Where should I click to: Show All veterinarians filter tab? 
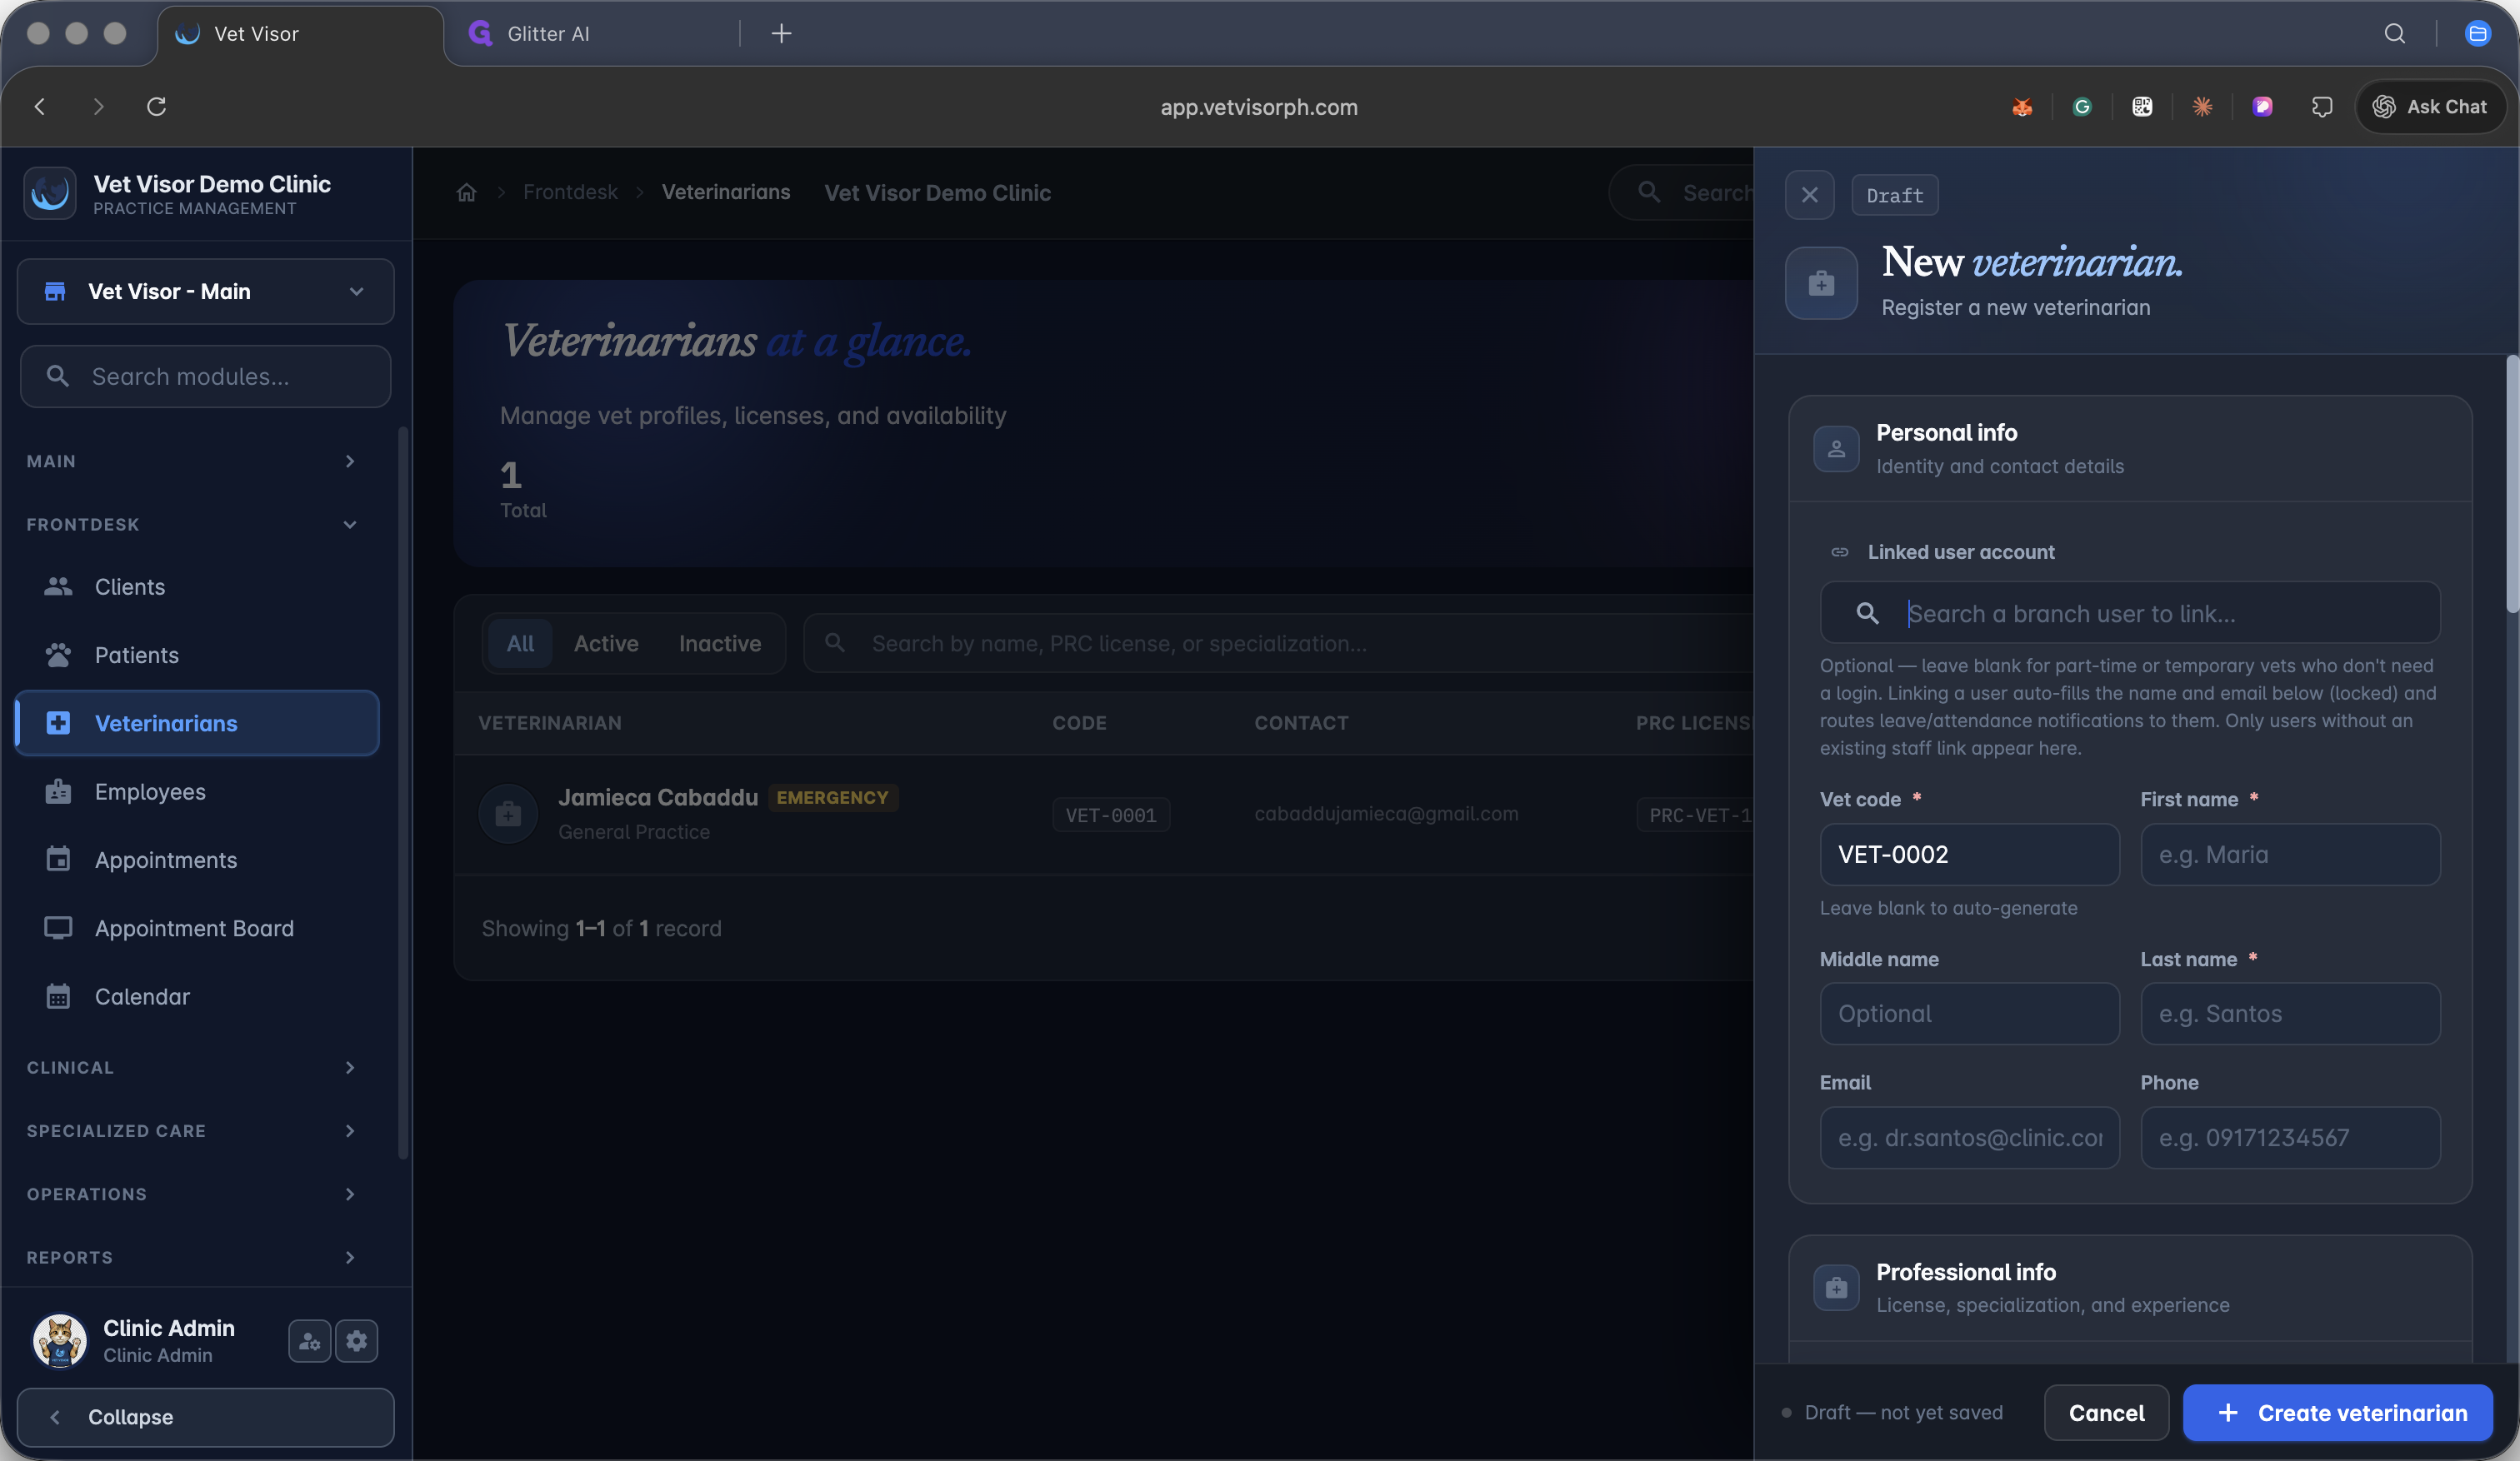520,644
